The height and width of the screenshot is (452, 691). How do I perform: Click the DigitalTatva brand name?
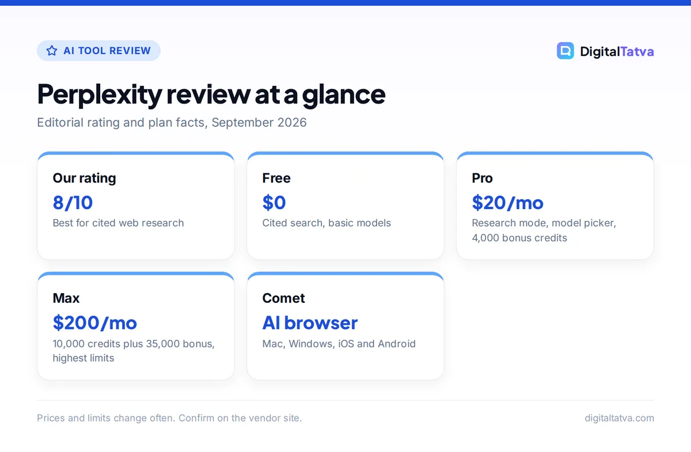(x=617, y=51)
